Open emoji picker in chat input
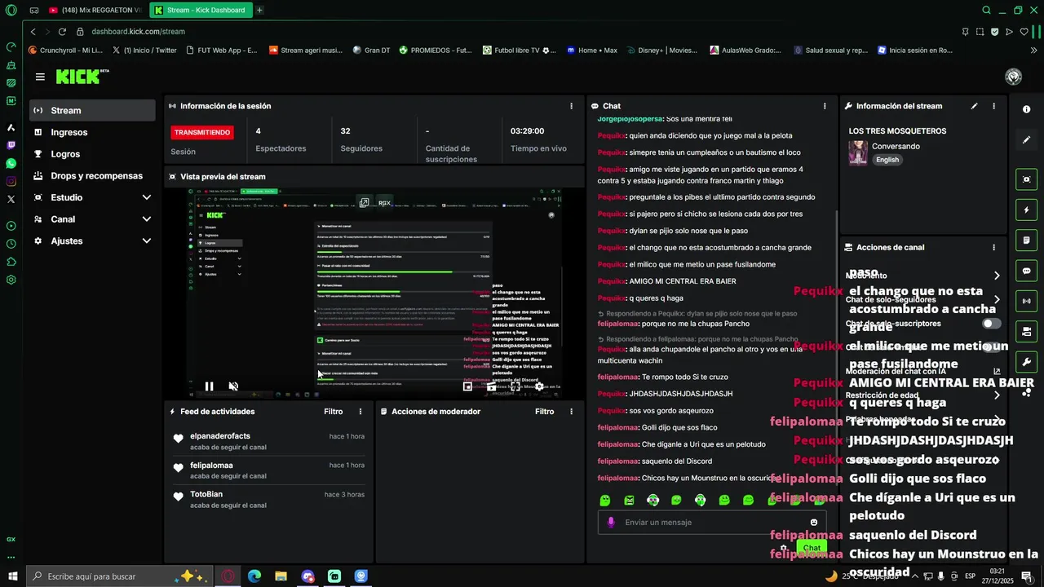The height and width of the screenshot is (587, 1044). [x=814, y=523]
